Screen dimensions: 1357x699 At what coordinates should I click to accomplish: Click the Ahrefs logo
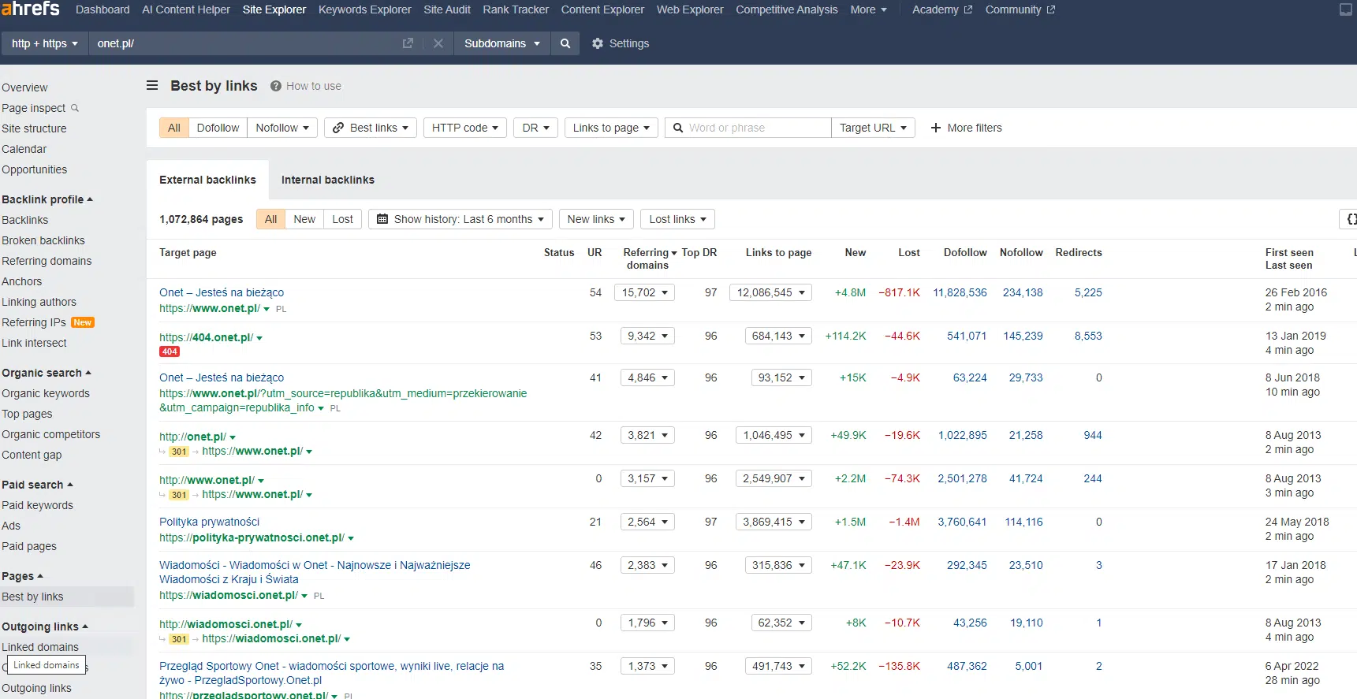[31, 9]
